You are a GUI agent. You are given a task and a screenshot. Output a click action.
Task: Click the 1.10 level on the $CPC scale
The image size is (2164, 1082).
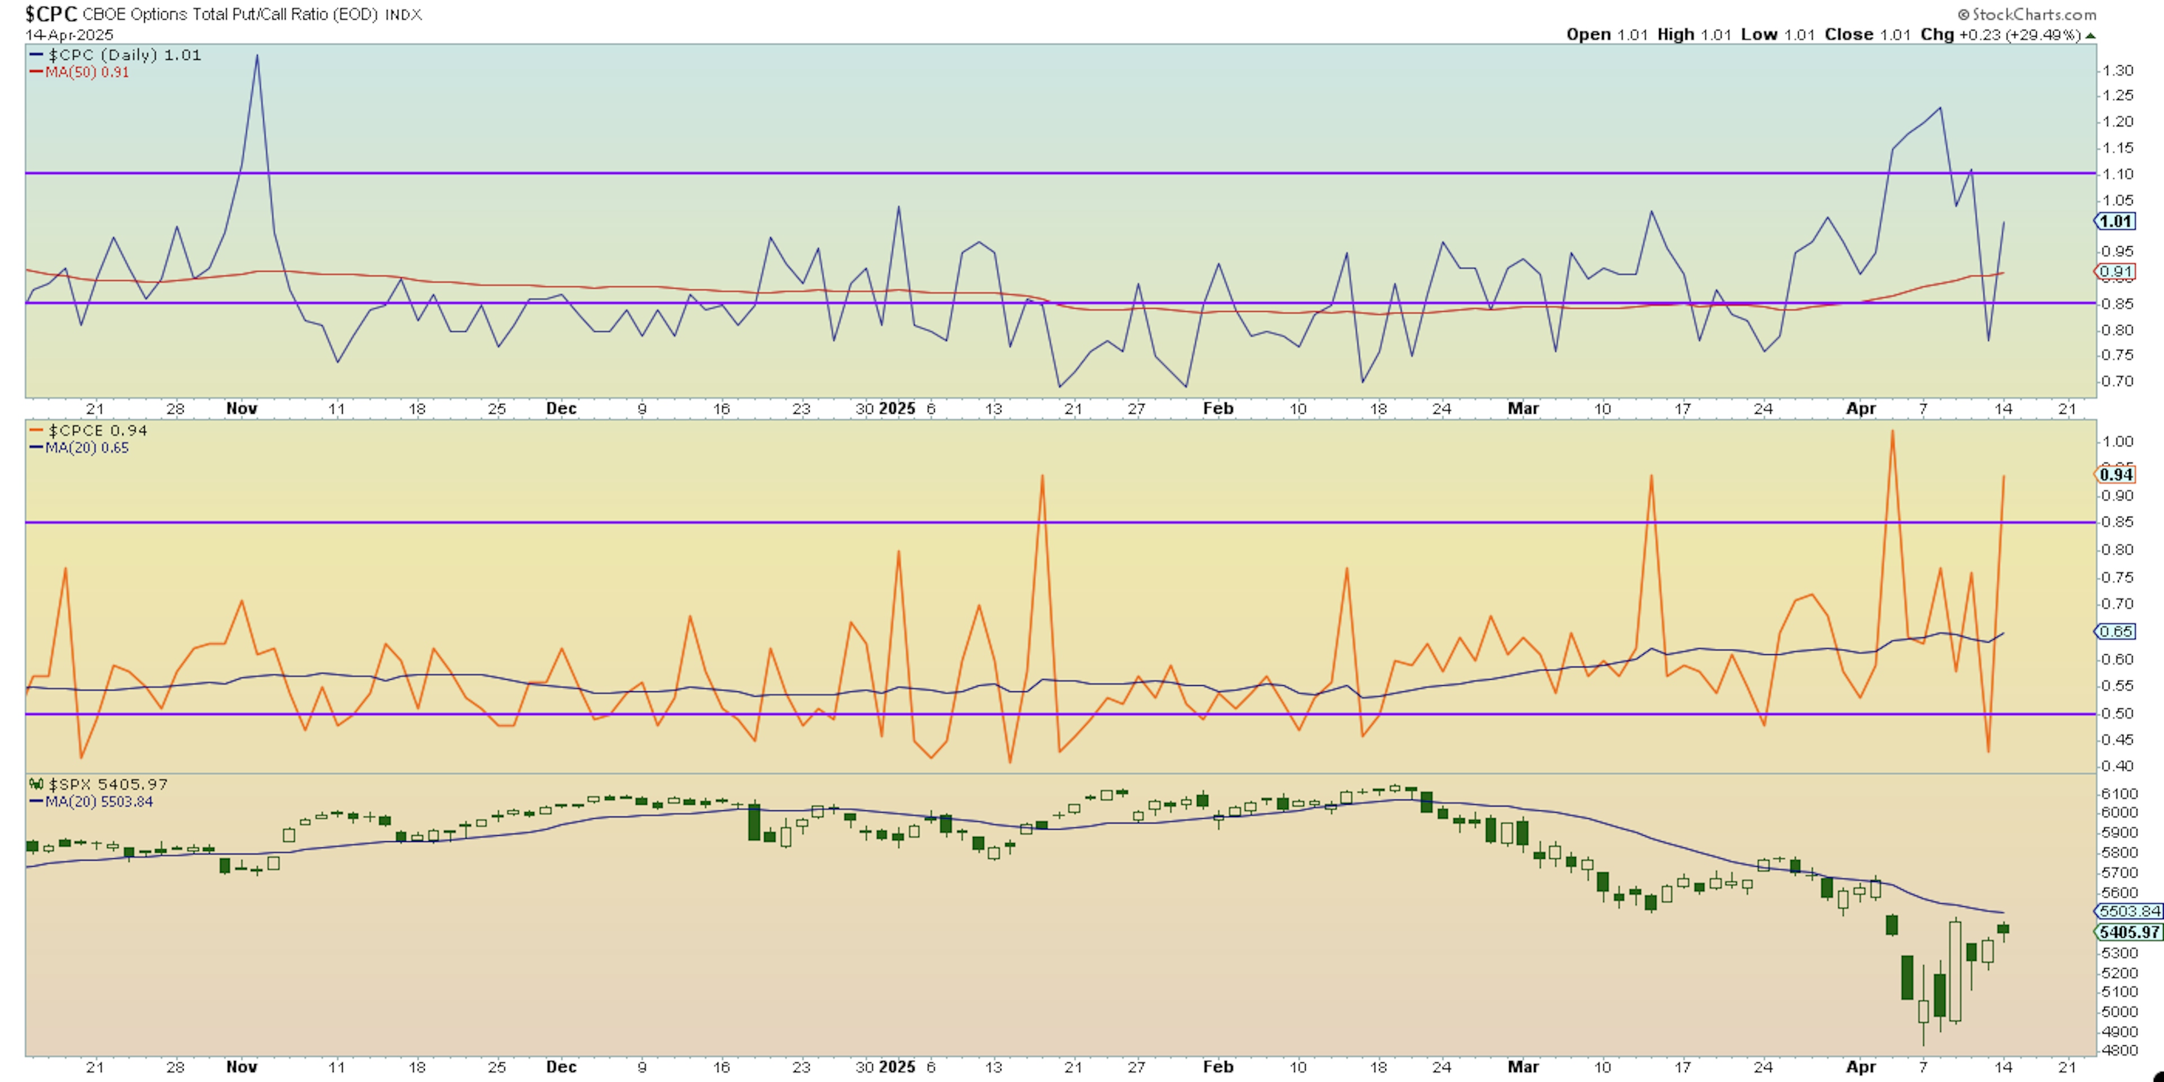click(x=2117, y=174)
